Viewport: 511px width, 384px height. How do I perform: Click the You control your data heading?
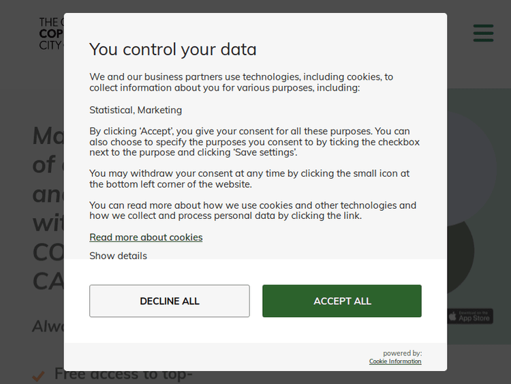[x=173, y=49]
